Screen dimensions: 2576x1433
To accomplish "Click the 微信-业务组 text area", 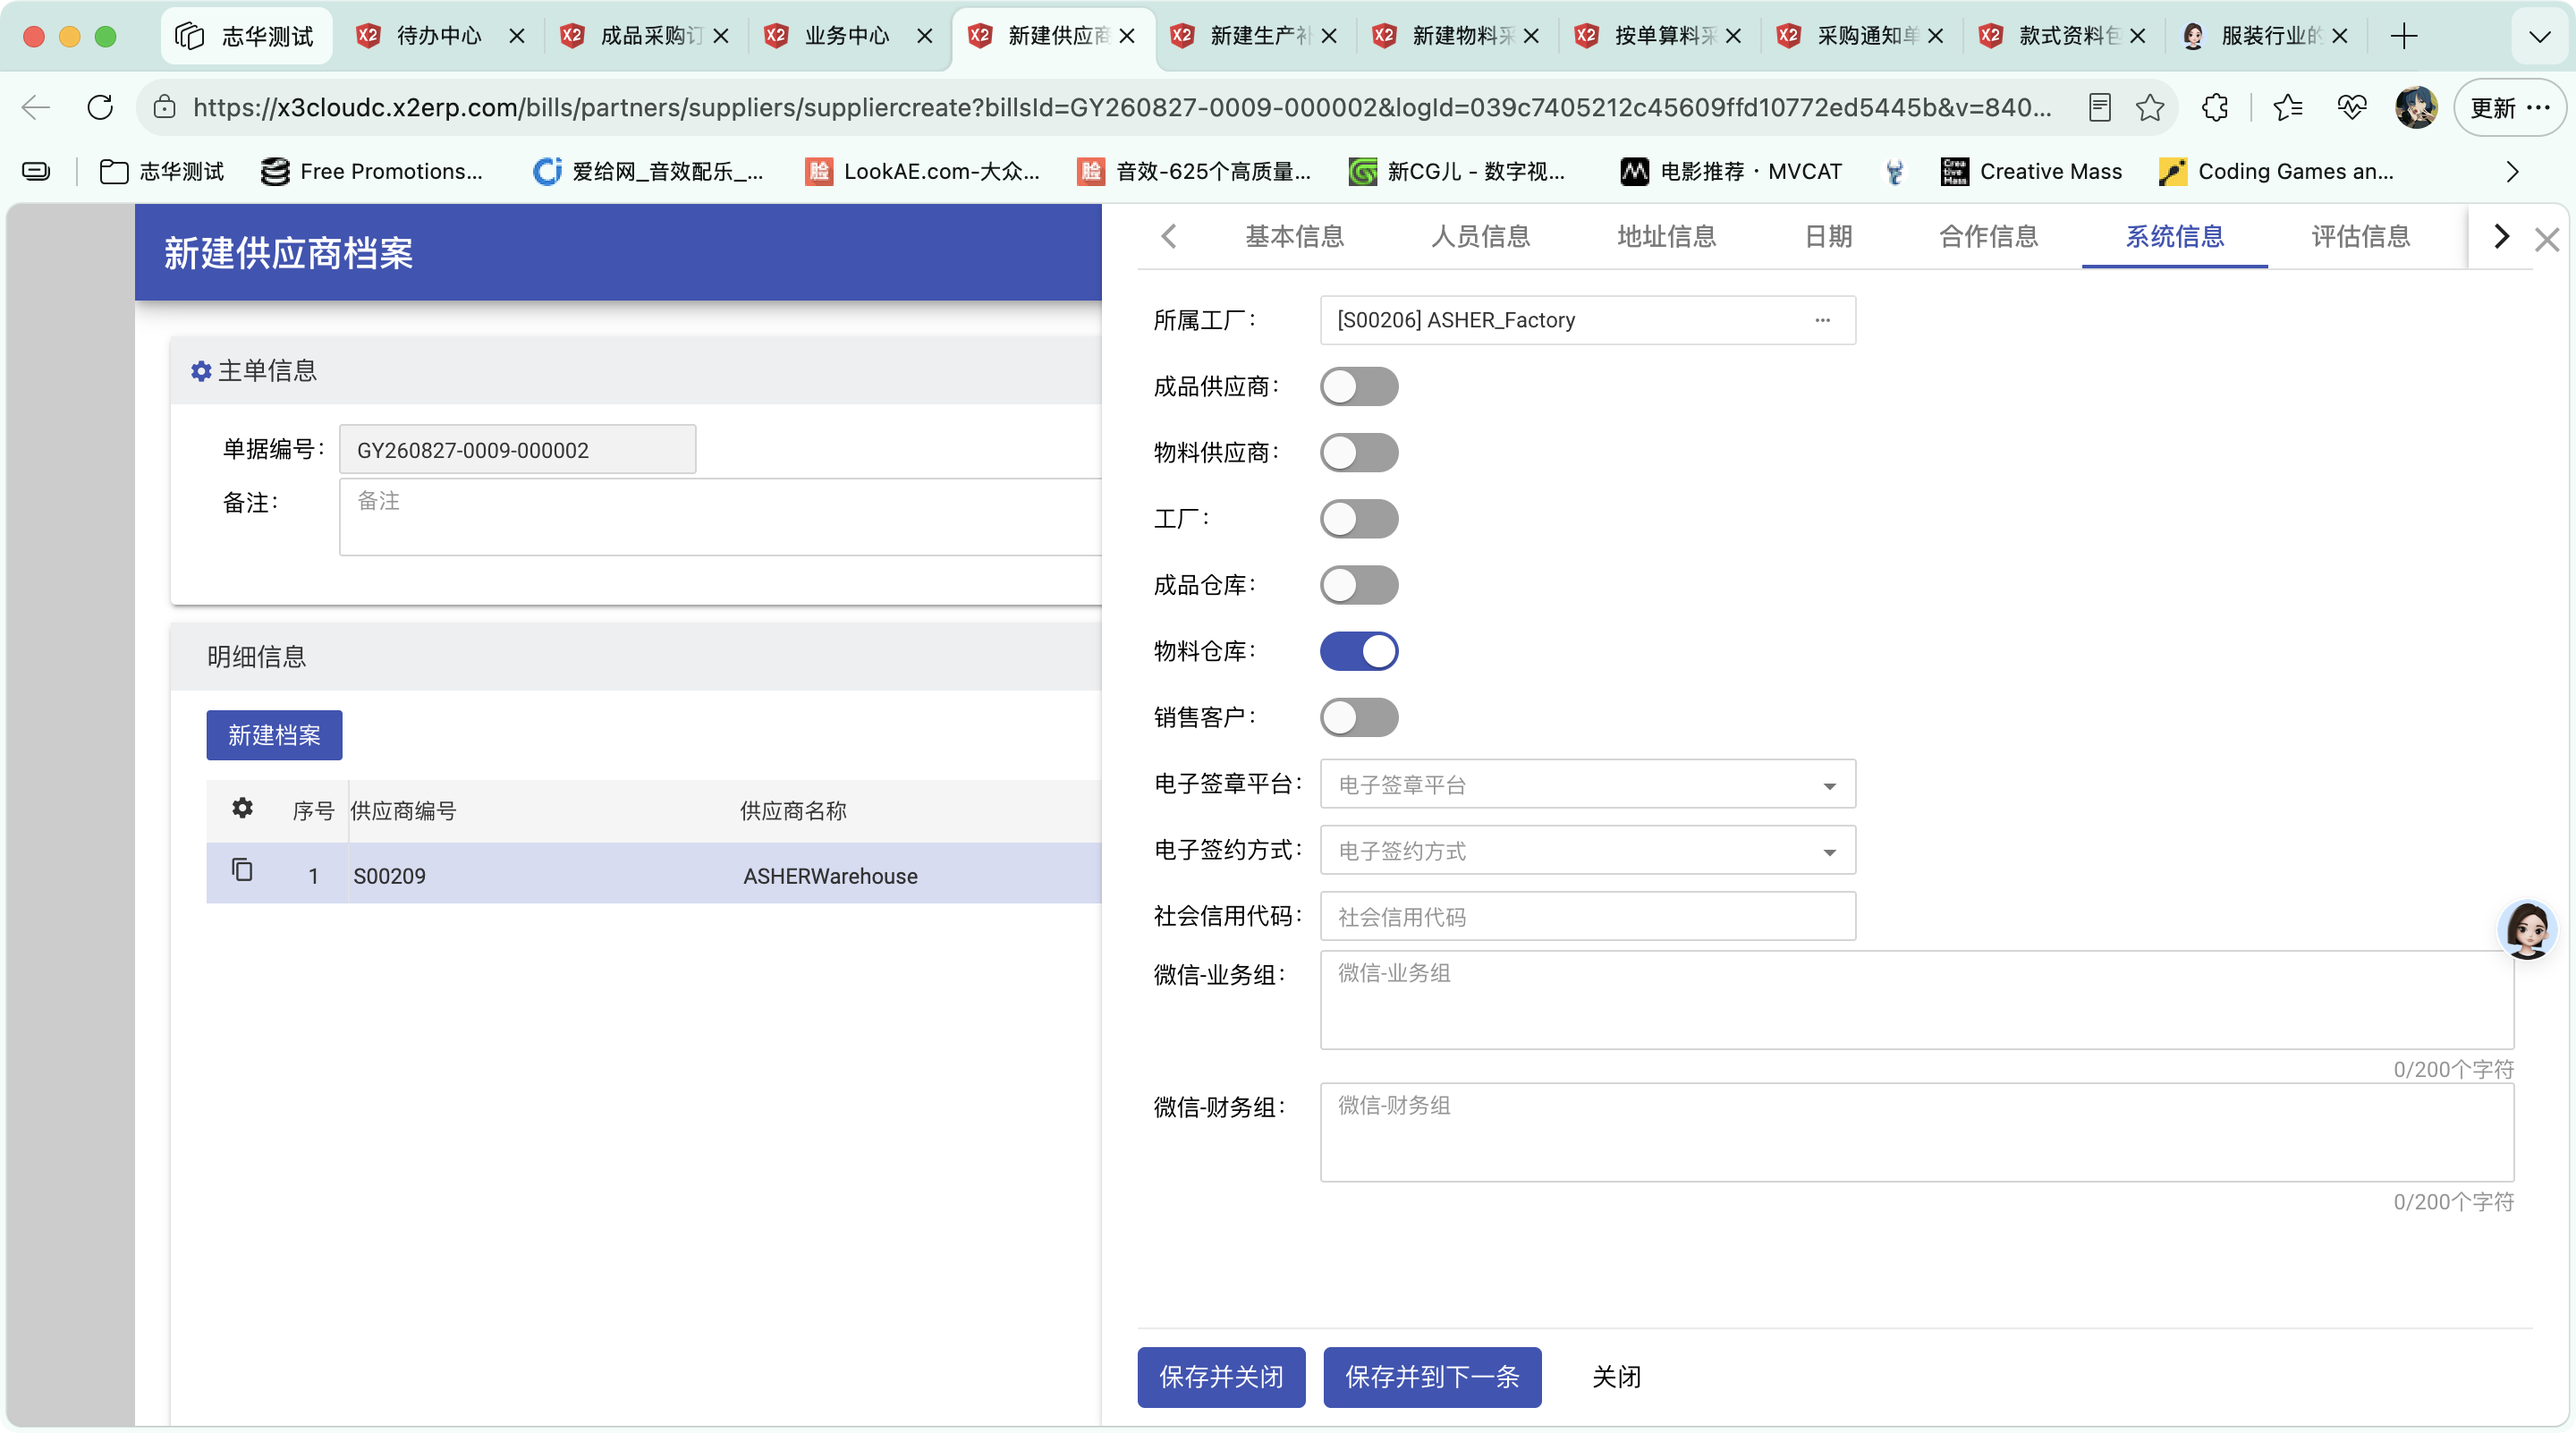I will [1916, 1000].
